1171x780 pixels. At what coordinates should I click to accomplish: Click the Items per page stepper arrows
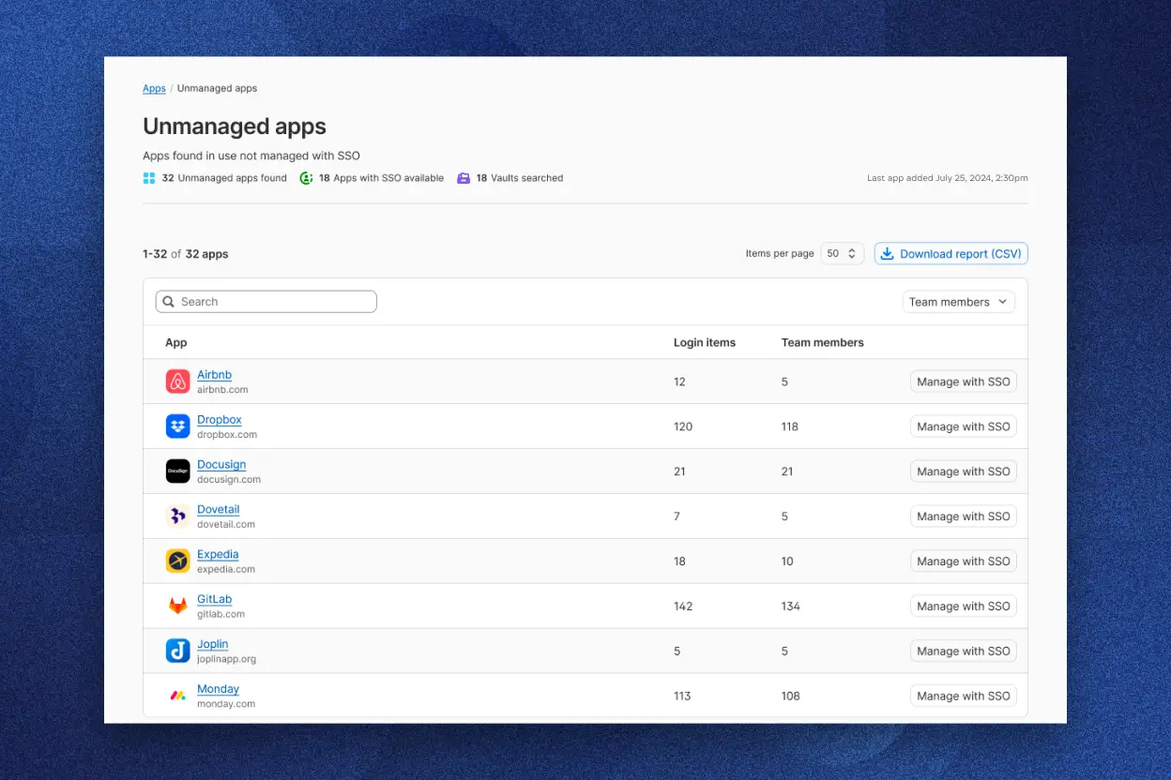click(x=853, y=253)
